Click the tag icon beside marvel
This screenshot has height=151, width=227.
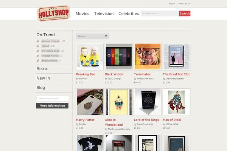click(x=38, y=46)
